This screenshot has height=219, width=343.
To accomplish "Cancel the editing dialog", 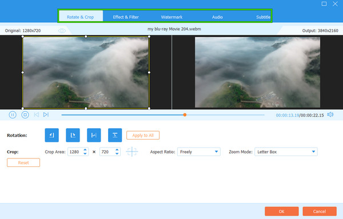I will click(x=320, y=212).
